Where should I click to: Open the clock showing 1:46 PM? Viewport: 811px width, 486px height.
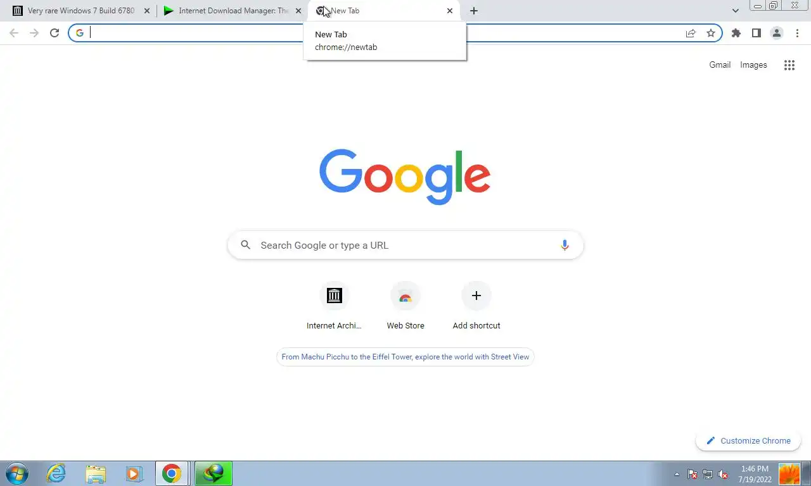755,474
